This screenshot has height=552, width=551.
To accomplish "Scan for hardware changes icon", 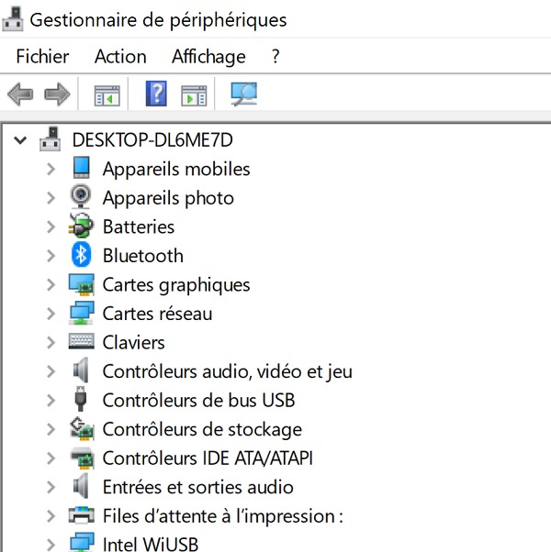I will pyautogui.click(x=244, y=94).
